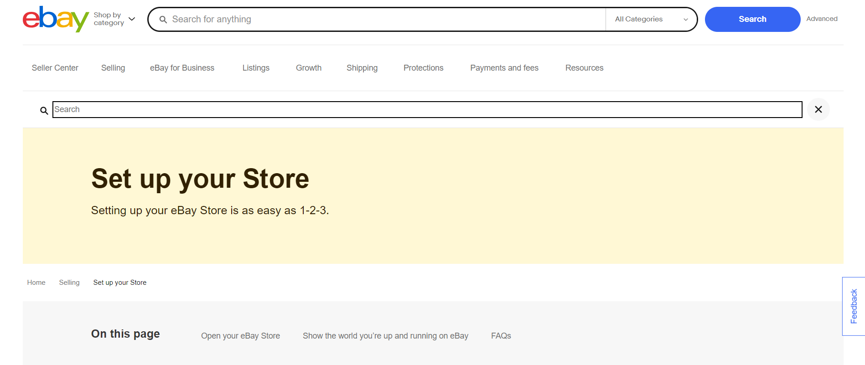Viewport: 865px width, 365px height.
Task: Close the Seller Center search with X
Action: 818,109
